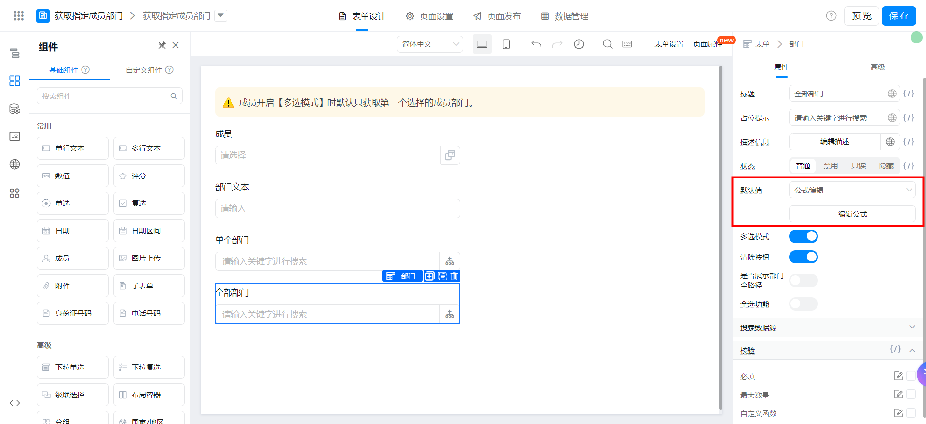Viewport: 926px width, 424px height.
Task: Bind variable for 标题 property
Action: [x=909, y=94]
